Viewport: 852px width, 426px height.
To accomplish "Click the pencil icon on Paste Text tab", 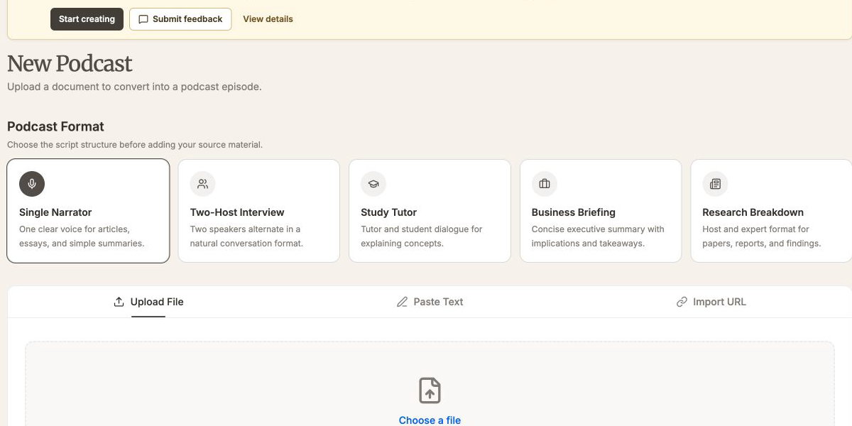I will click(x=402, y=302).
